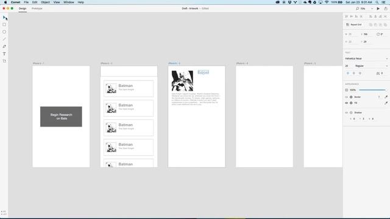Select the Pen tool
390x219 pixels.
[4, 46]
